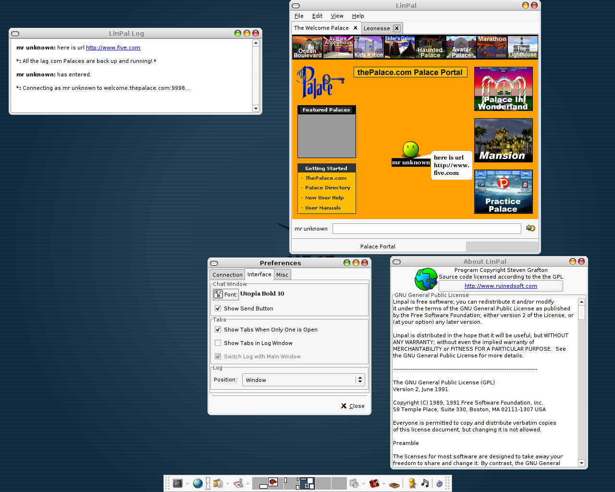Click the yellow messenger figure icon in panel
Screen dimensions: 615x492
pyautogui.click(x=412, y=483)
